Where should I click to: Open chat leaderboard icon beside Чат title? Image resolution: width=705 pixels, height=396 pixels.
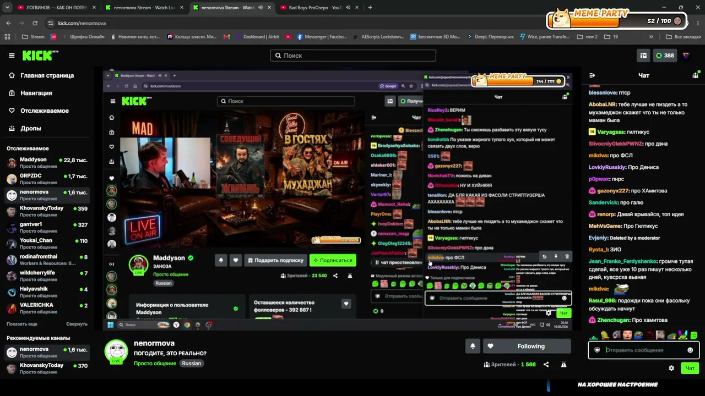(x=696, y=75)
